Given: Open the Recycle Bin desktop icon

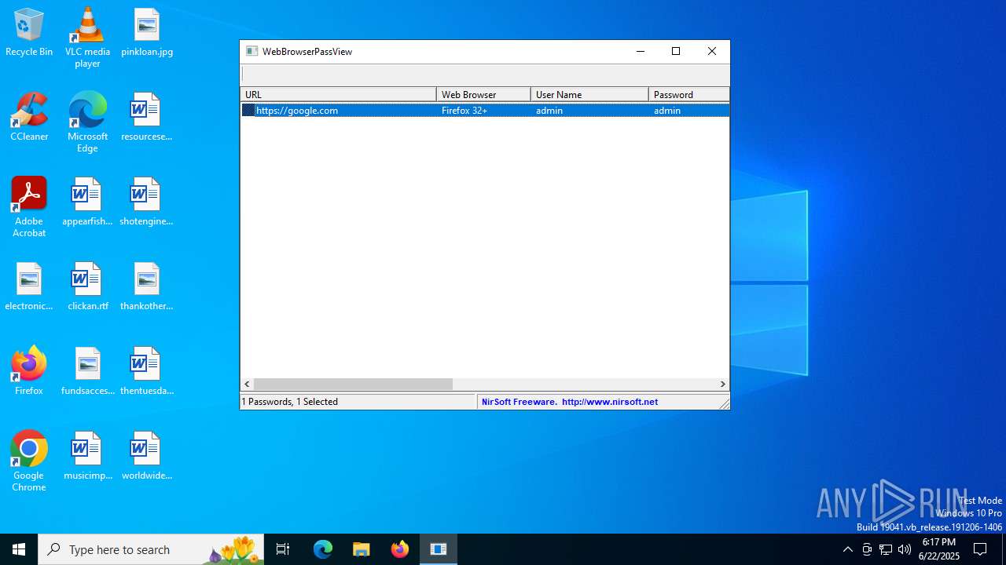Looking at the screenshot, I should [x=29, y=32].
